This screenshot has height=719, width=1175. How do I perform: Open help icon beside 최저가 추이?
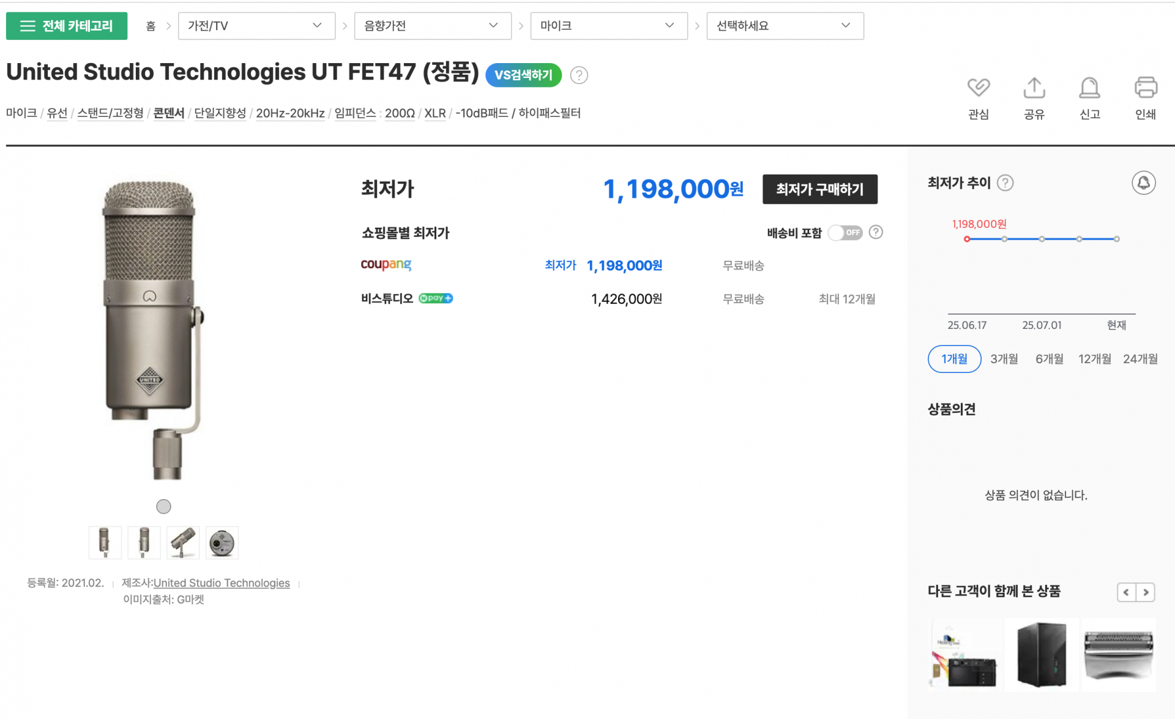[1005, 183]
